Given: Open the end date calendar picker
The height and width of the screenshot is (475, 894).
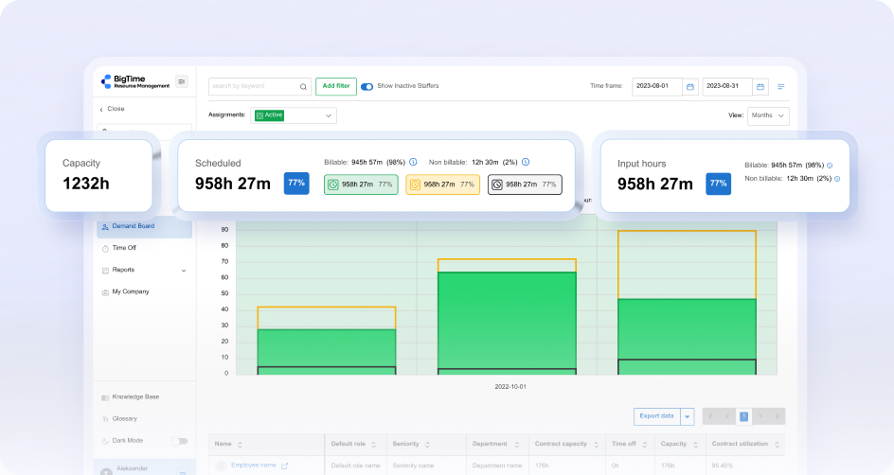Looking at the screenshot, I should coord(760,86).
